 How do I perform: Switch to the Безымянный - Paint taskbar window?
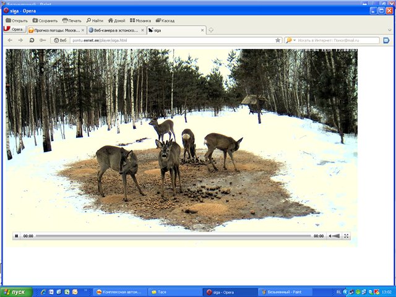285,292
